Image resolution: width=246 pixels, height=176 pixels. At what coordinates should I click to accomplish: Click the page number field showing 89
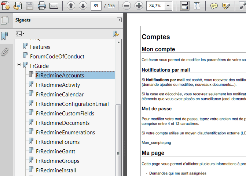(96, 6)
